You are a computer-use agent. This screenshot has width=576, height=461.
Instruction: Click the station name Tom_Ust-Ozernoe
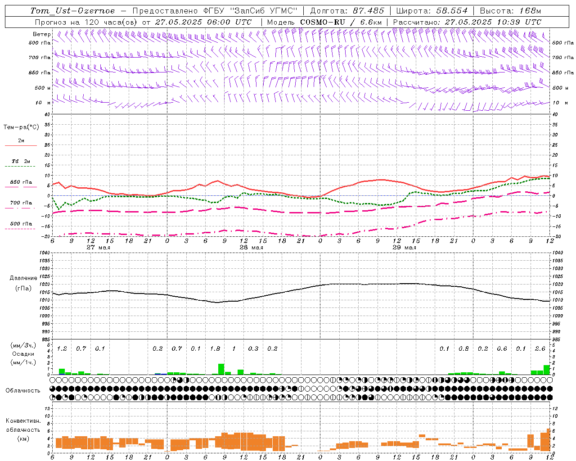coord(72,11)
